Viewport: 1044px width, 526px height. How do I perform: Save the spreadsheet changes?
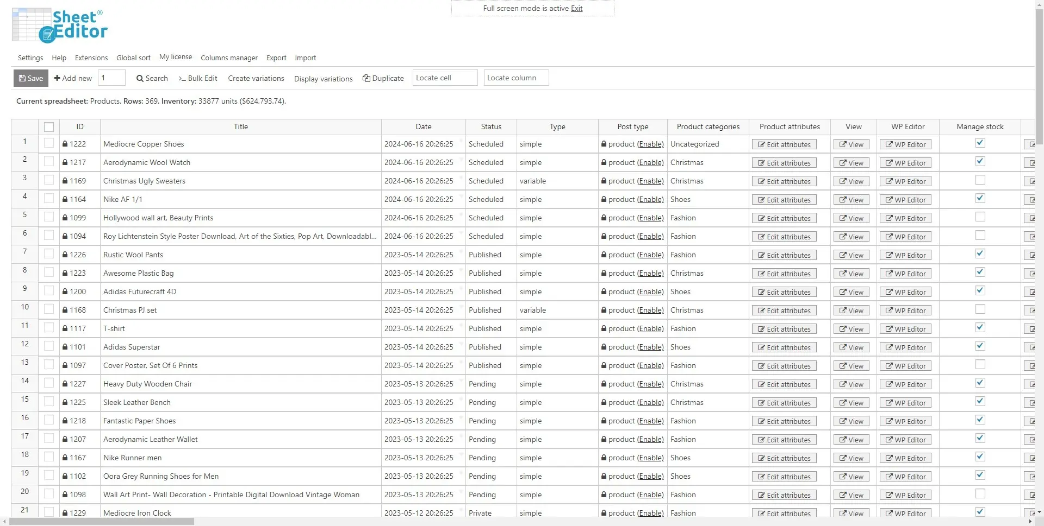31,78
